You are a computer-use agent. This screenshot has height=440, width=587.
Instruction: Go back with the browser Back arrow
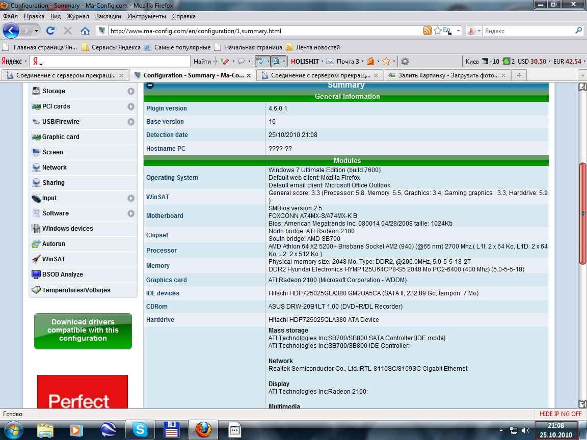[x=11, y=31]
